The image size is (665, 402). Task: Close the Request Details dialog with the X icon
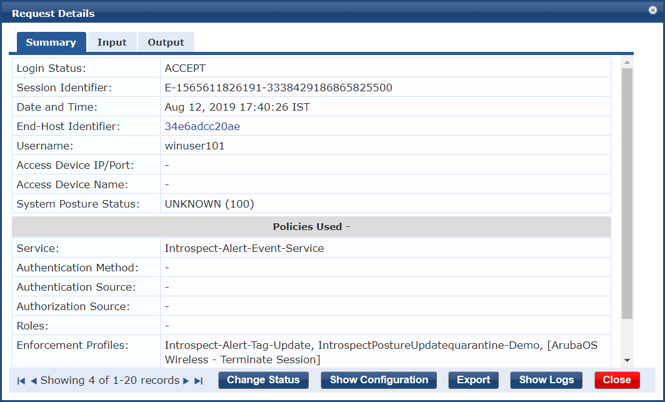coord(652,10)
